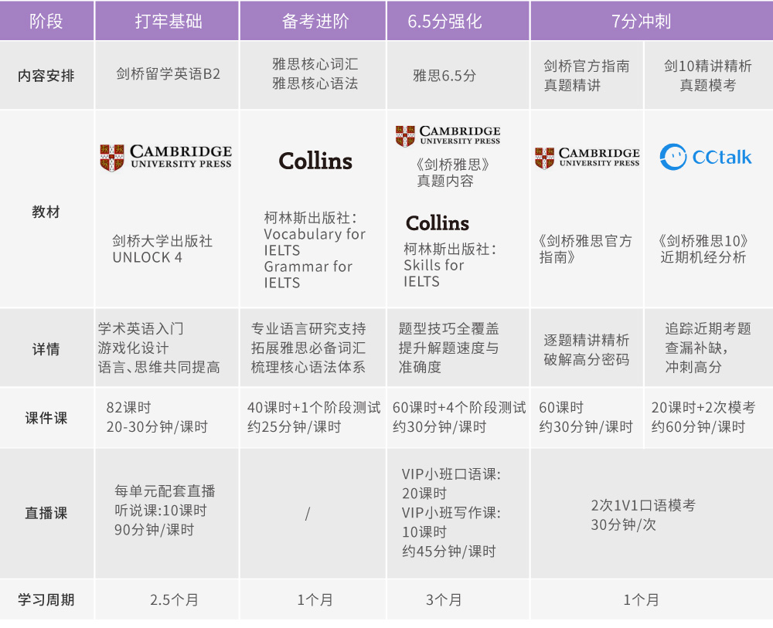Click the 教材 row label

pos(46,212)
